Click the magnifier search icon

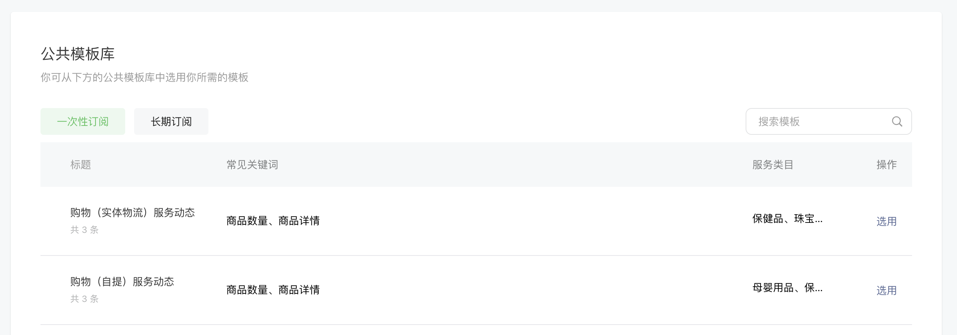898,121
